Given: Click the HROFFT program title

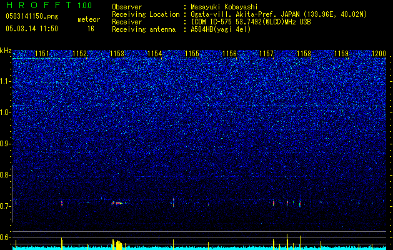Looking at the screenshot, I should point(39,5).
